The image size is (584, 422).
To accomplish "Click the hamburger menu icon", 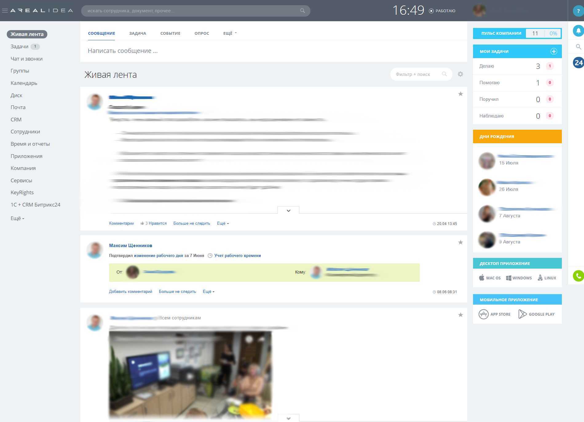I will point(5,10).
